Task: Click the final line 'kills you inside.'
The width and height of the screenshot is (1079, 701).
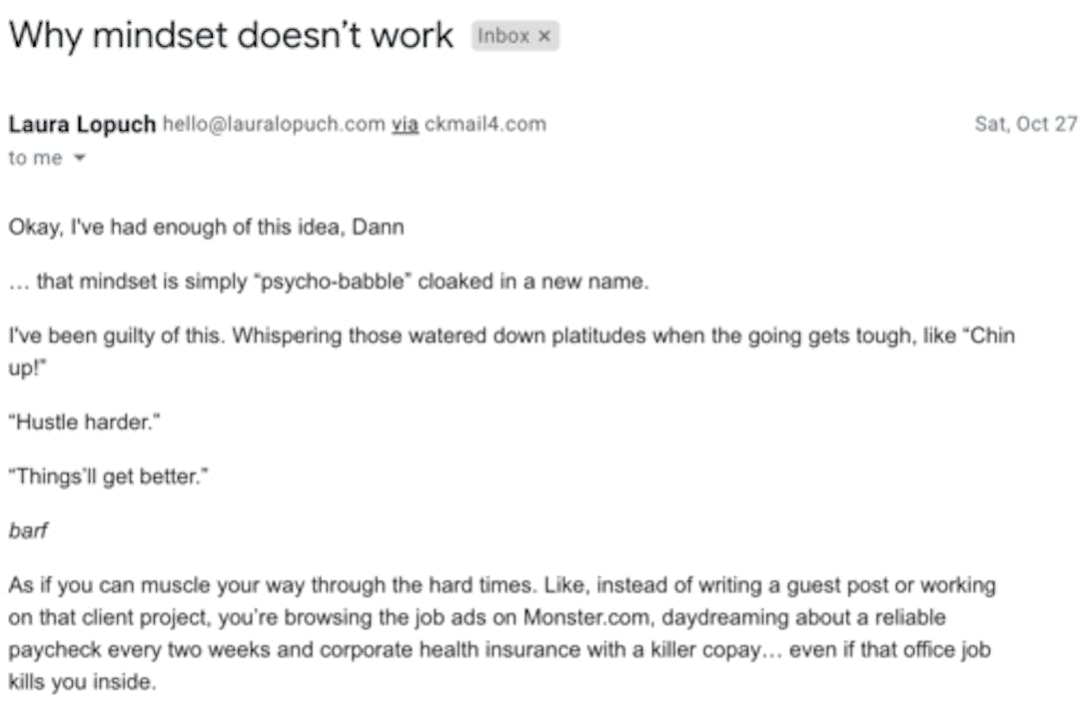Action: pyautogui.click(x=82, y=683)
